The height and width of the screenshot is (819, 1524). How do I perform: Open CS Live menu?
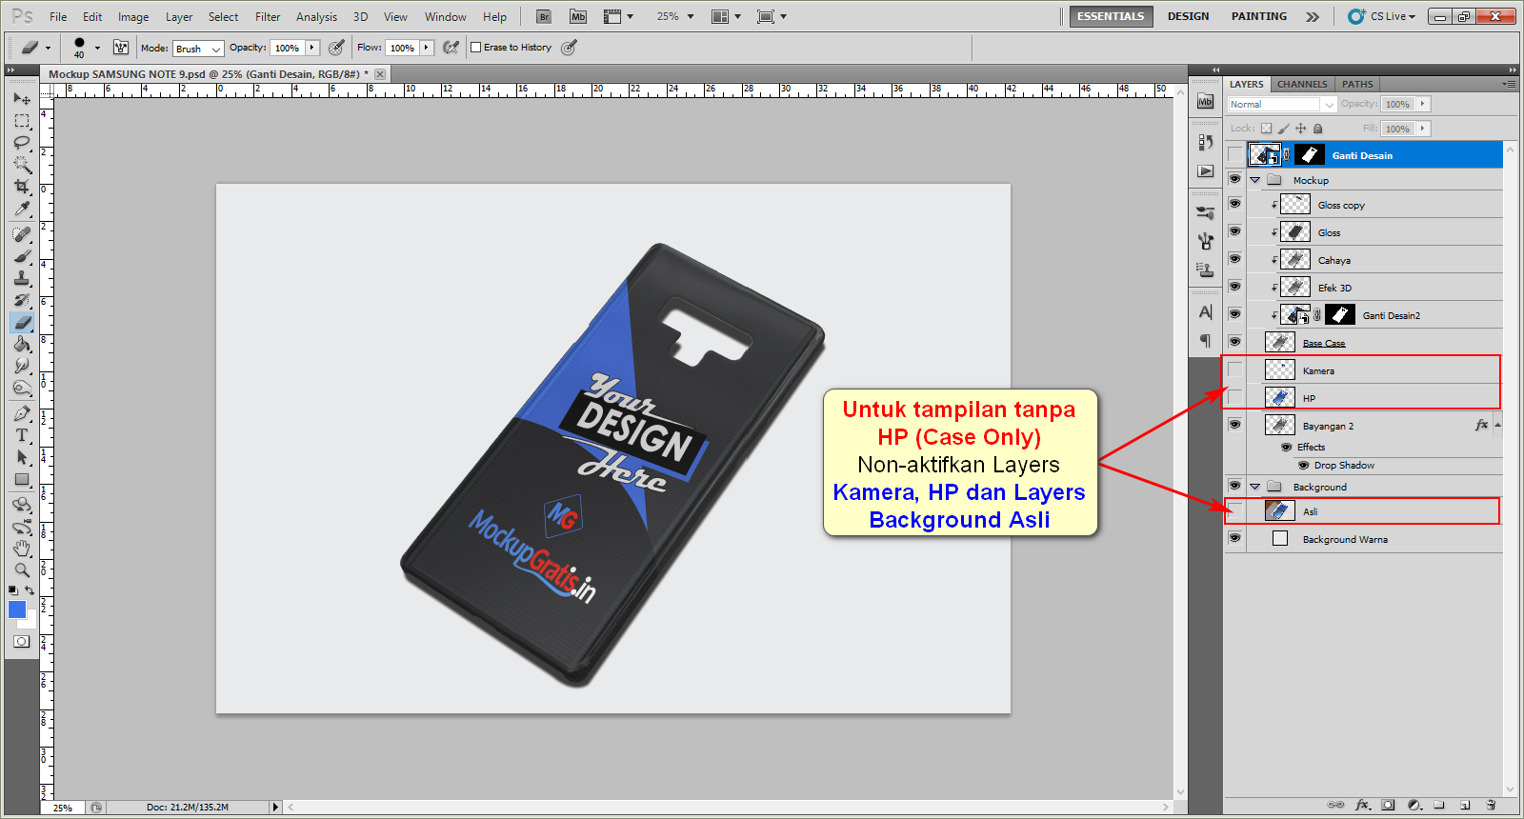1383,16
